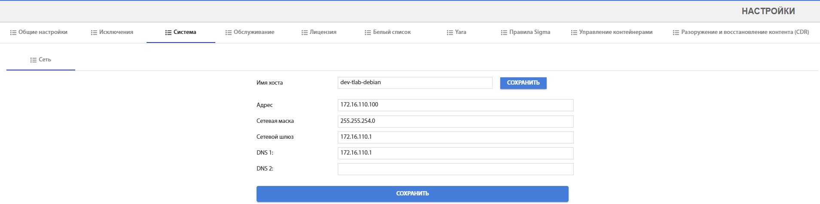Select the Сеть sub-tab
This screenshot has width=820, height=204.
click(41, 60)
